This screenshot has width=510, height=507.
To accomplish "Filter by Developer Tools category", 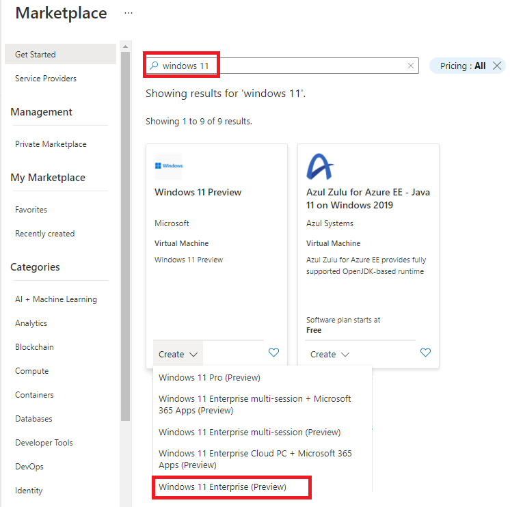I will (x=44, y=443).
